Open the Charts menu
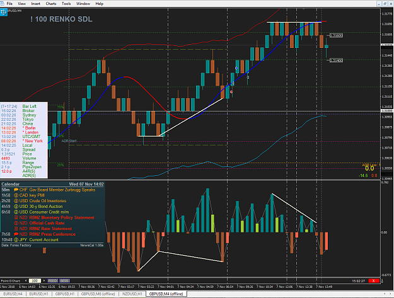Viewport: 394px width, 298px height. coord(51,4)
